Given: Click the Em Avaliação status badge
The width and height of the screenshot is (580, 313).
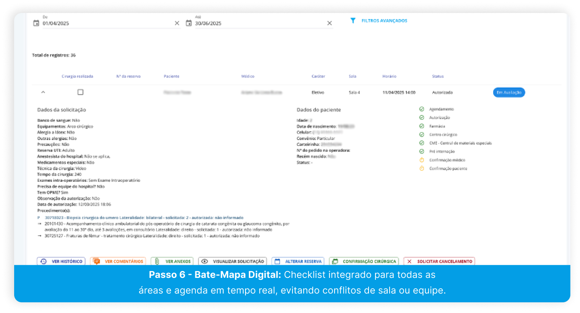Looking at the screenshot, I should pyautogui.click(x=509, y=92).
